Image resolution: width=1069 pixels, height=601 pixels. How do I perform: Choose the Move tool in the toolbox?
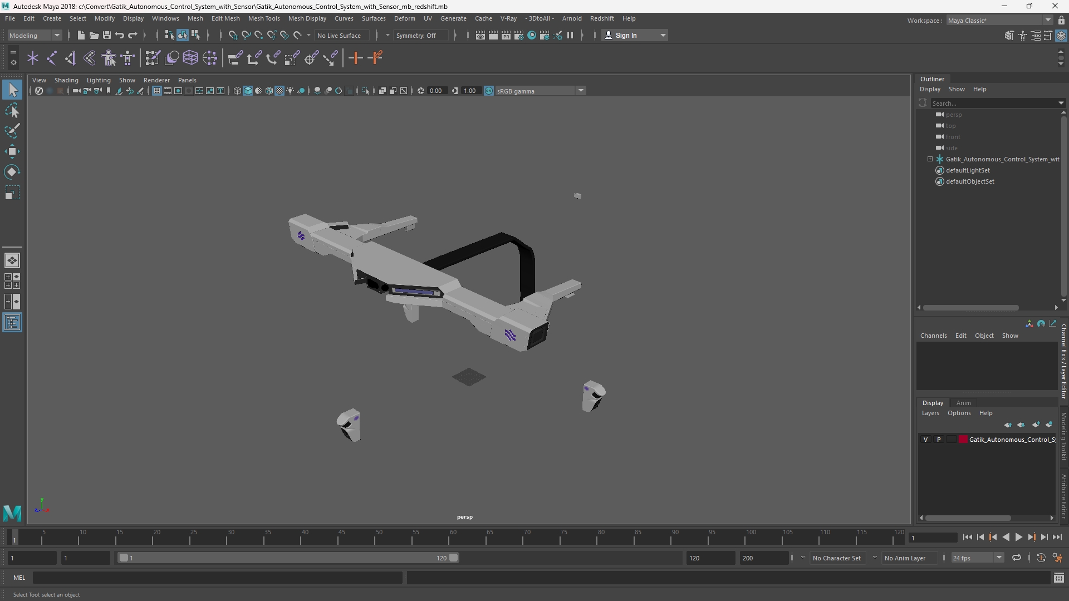pyautogui.click(x=12, y=151)
